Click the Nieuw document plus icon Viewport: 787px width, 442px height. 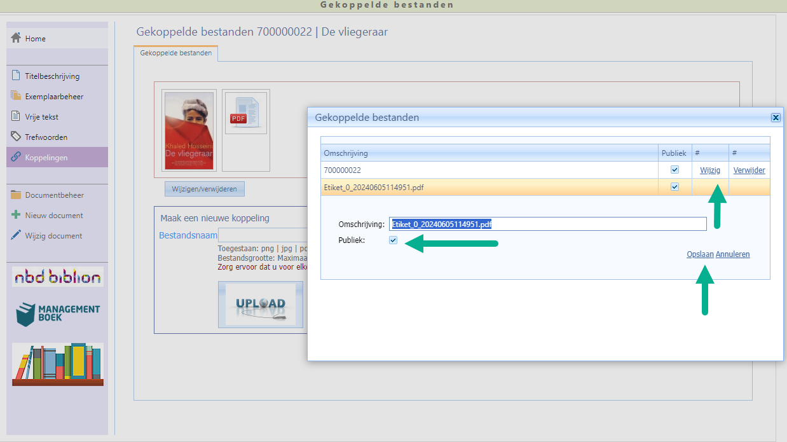coord(17,215)
